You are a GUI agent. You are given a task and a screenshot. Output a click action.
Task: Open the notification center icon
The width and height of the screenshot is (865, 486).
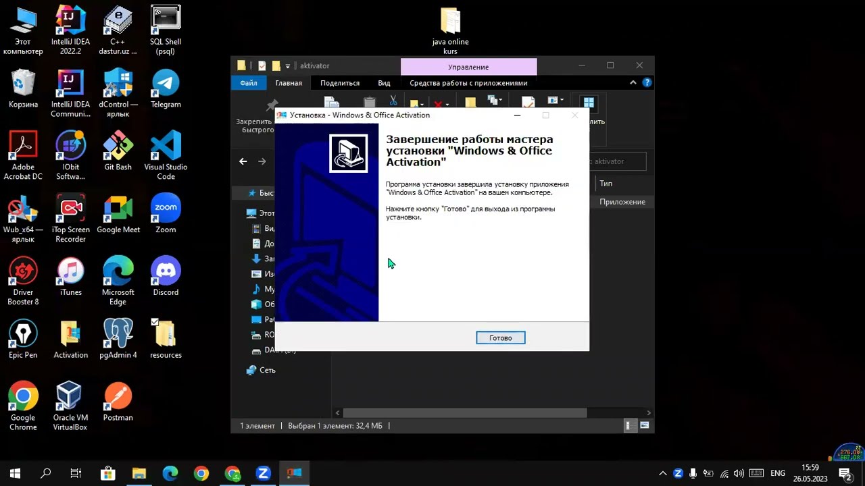click(845, 473)
